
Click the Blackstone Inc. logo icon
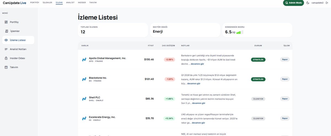(84, 79)
